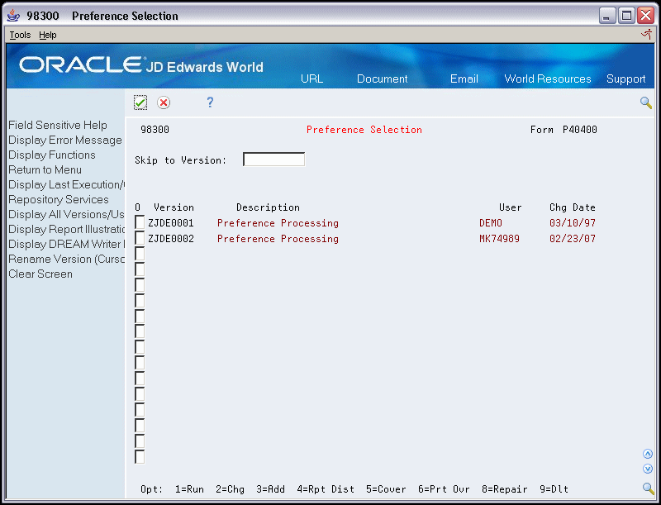
Task: Click the 5=Cover option text
Action: pyautogui.click(x=386, y=489)
